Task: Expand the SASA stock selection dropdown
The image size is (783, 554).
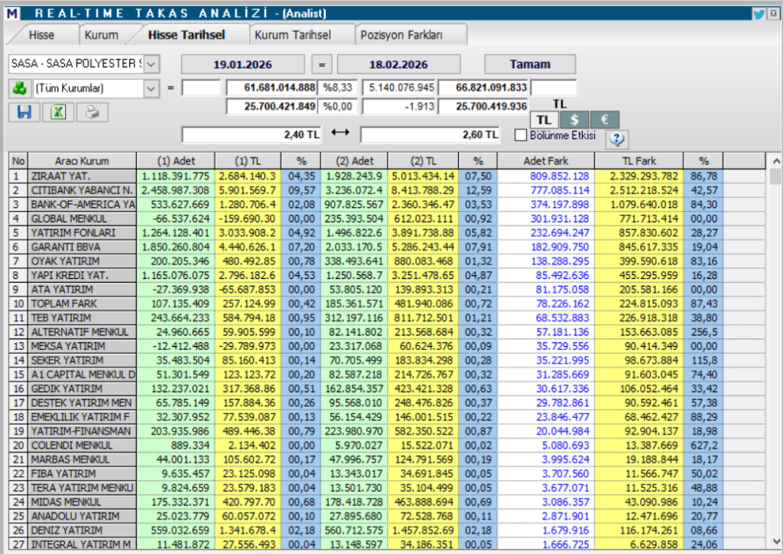Action: [x=151, y=63]
